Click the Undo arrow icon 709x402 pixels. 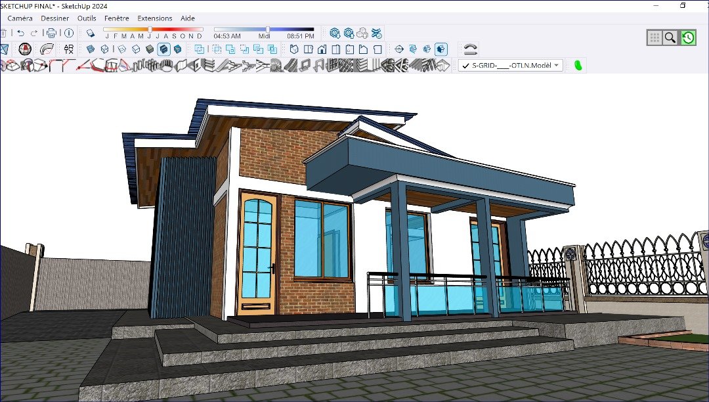click(x=21, y=33)
